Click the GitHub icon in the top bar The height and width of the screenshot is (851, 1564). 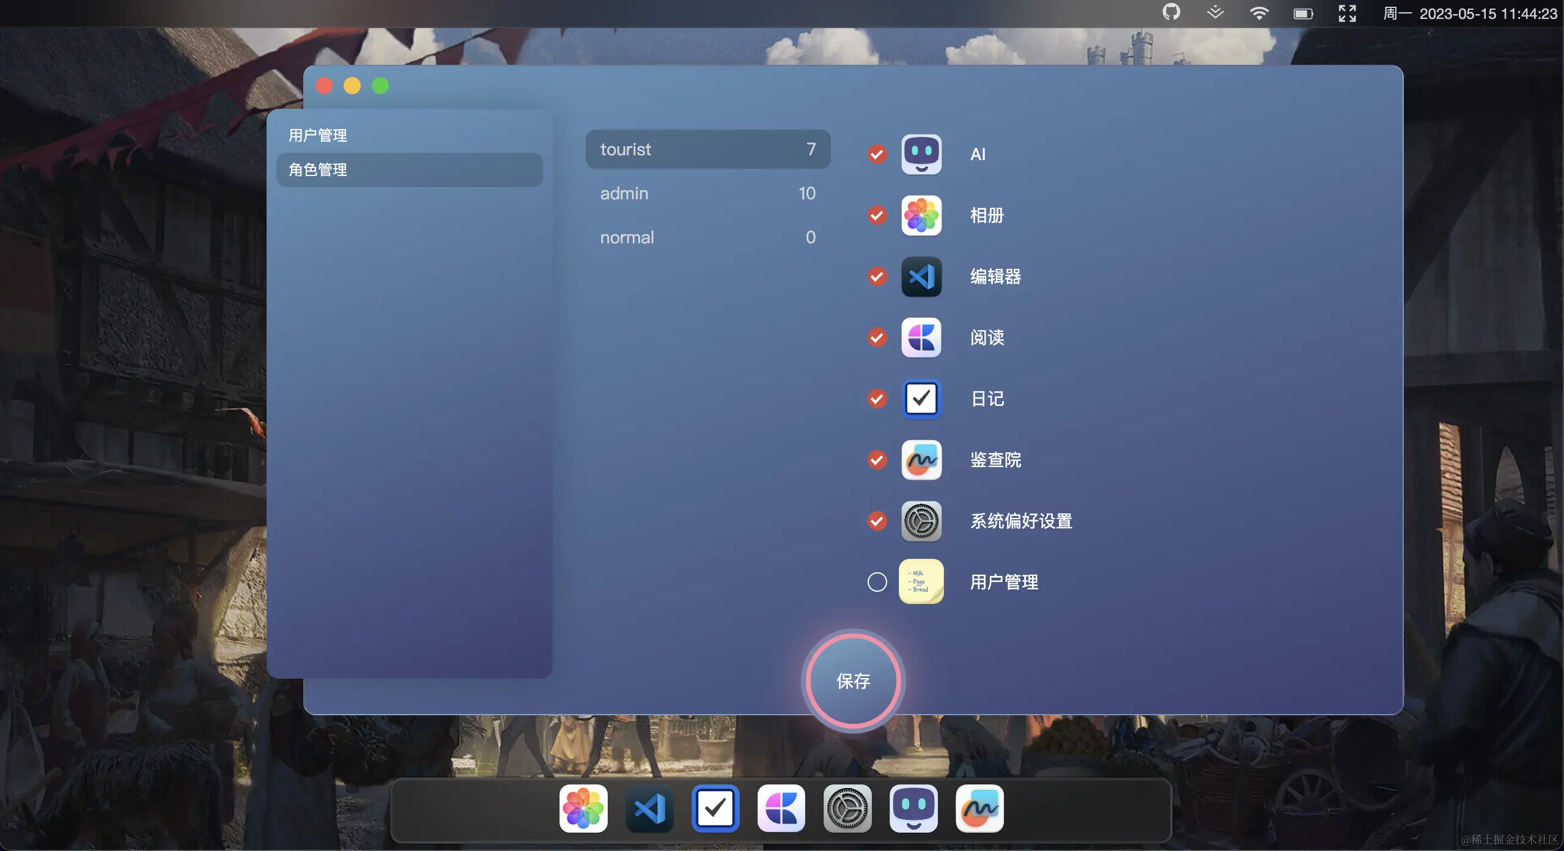tap(1171, 12)
